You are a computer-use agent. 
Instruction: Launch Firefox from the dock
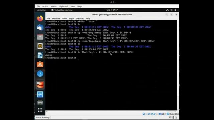(x=40, y=18)
